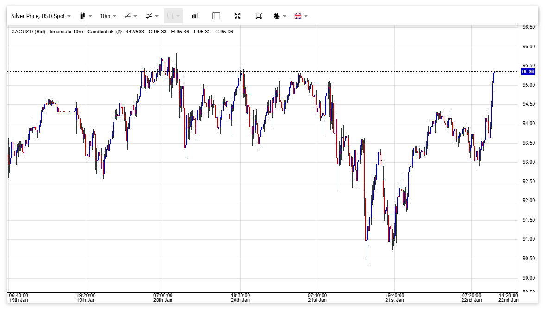Open the indicators menu in toolbar
This screenshot has width=546, height=312.
[x=152, y=16]
